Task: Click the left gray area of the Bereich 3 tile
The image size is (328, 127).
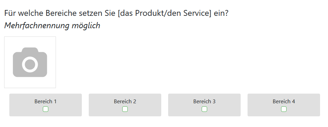Action: click(180, 105)
